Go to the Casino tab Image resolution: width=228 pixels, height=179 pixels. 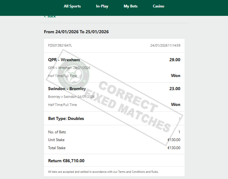(158, 6)
